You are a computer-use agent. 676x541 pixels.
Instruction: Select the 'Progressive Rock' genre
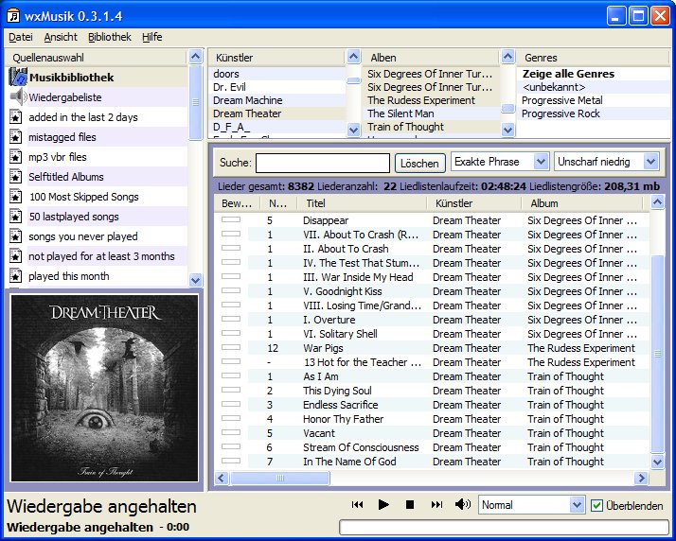(560, 113)
